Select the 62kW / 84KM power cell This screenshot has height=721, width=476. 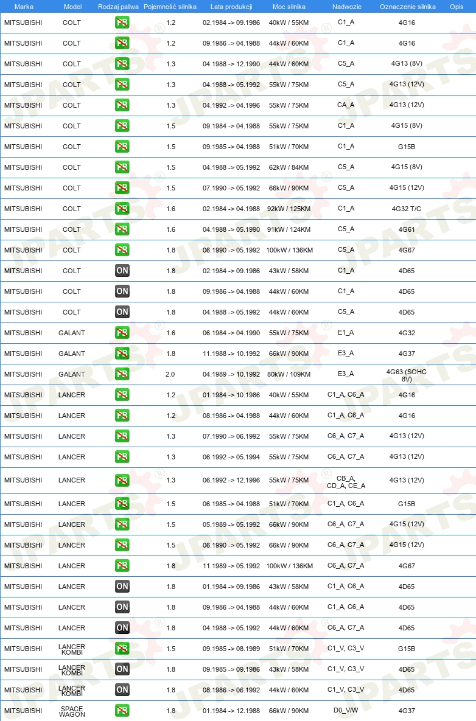289,167
